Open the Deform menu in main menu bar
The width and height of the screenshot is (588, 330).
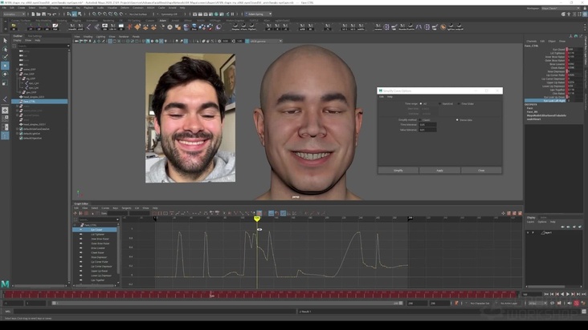(x=125, y=7)
